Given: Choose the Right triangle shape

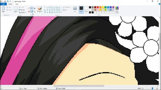Looking at the screenshot, I should [x=45, y=10].
